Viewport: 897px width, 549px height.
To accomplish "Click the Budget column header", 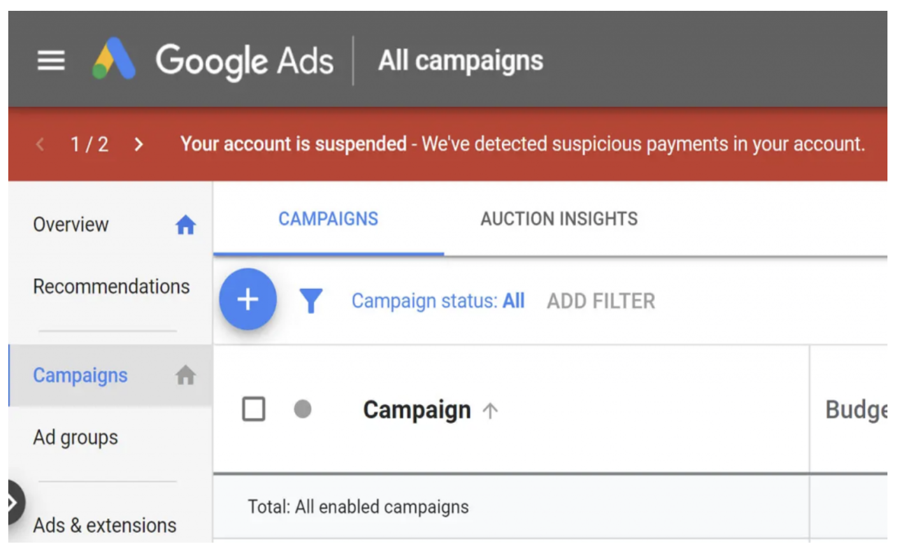I will pyautogui.click(x=855, y=410).
